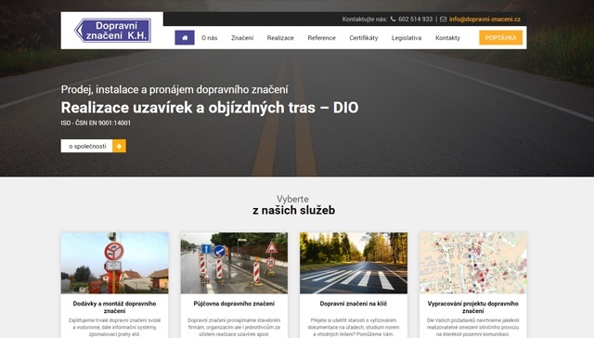Open the Reference menu item
Screen dimensions: 594x338
(322, 38)
